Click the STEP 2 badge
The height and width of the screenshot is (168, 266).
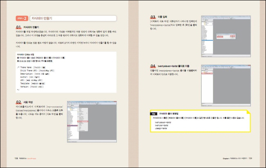coord(22,18)
